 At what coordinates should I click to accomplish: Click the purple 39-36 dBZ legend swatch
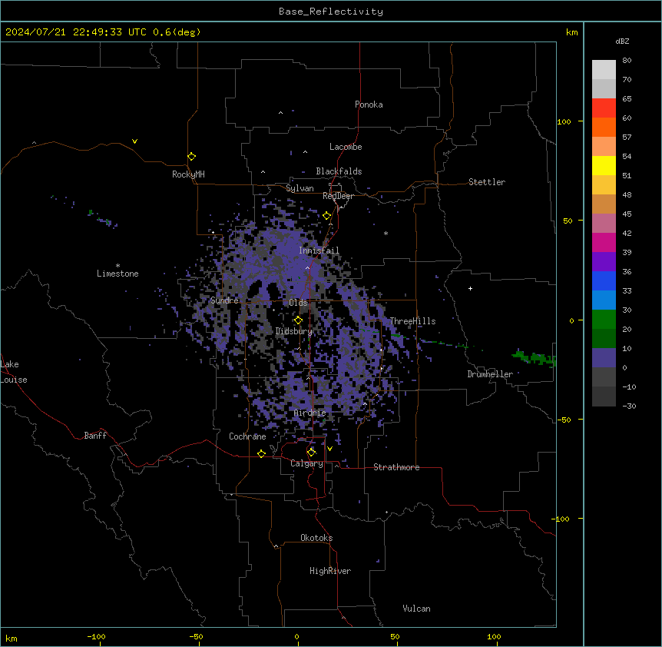pos(604,262)
